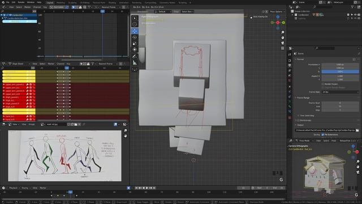Switch perspective/orthographic grid icon in viewport
Screen dimensions: 362x204
(x=283, y=48)
